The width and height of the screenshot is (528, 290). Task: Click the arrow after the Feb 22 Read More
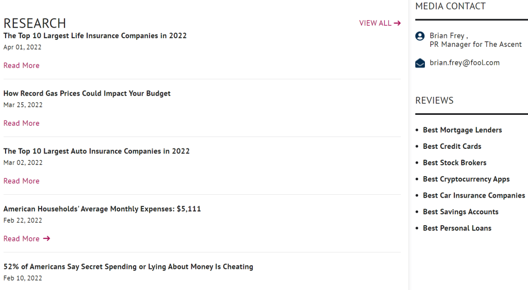click(x=47, y=238)
